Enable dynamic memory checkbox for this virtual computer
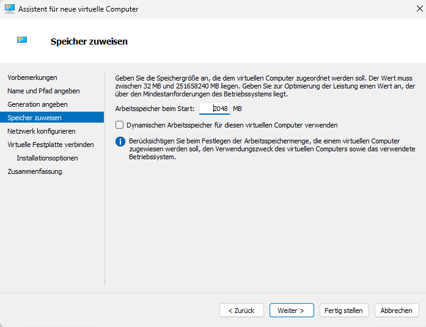The image size is (426, 327). tap(120, 125)
